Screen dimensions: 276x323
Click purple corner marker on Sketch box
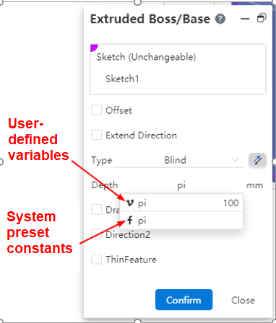tap(94, 48)
